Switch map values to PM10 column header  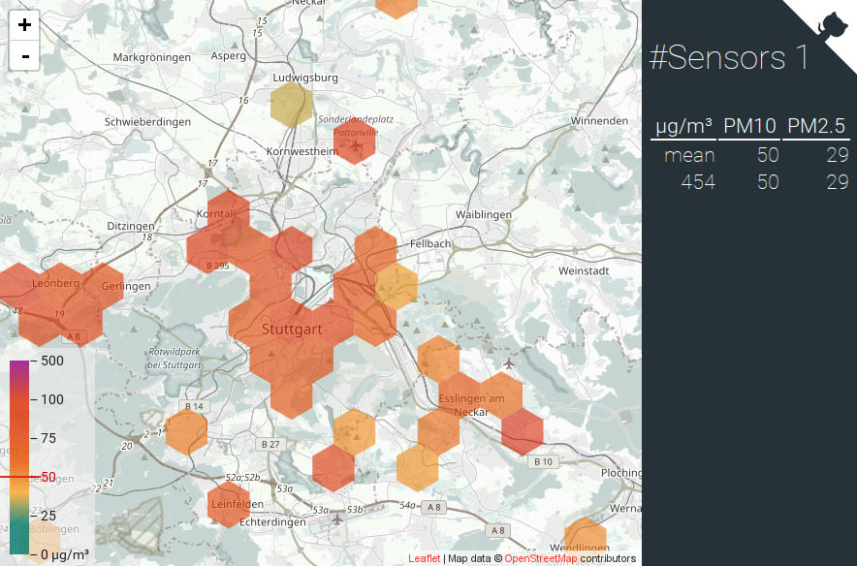click(749, 126)
